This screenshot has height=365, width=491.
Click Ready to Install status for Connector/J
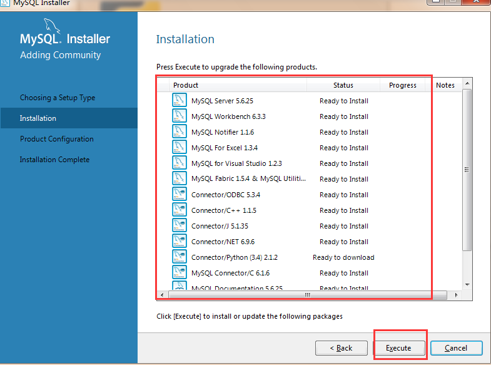pos(344,226)
